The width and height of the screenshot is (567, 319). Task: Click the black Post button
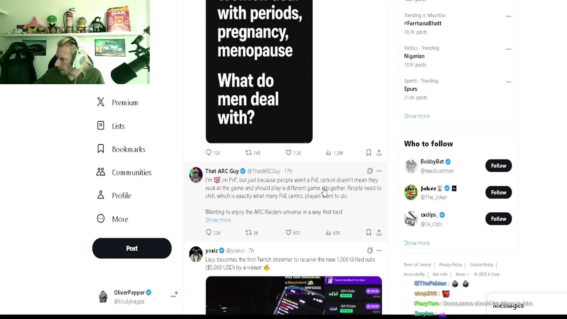(132, 248)
